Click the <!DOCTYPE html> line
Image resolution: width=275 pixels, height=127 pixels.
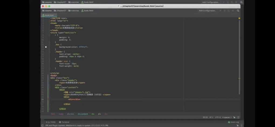click(x=59, y=18)
